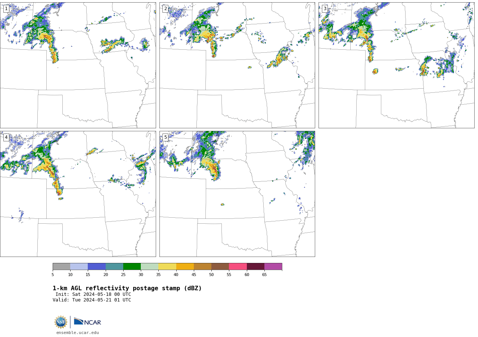Open postage stamp map panel 3
Image resolution: width=478 pixels, height=337 pixels.
point(396,65)
